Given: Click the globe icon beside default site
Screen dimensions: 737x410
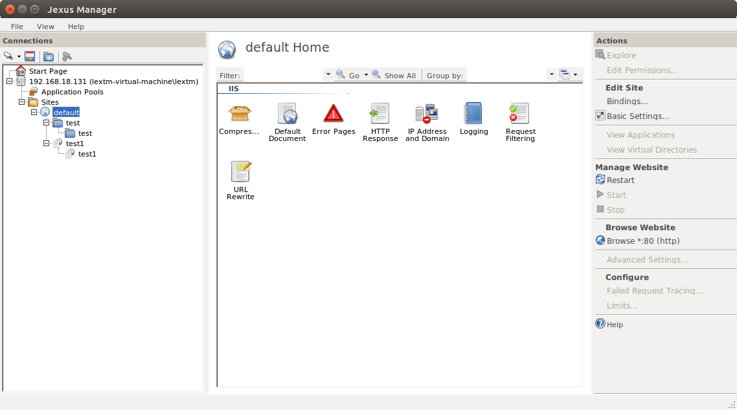Looking at the screenshot, I should pyautogui.click(x=45, y=112).
